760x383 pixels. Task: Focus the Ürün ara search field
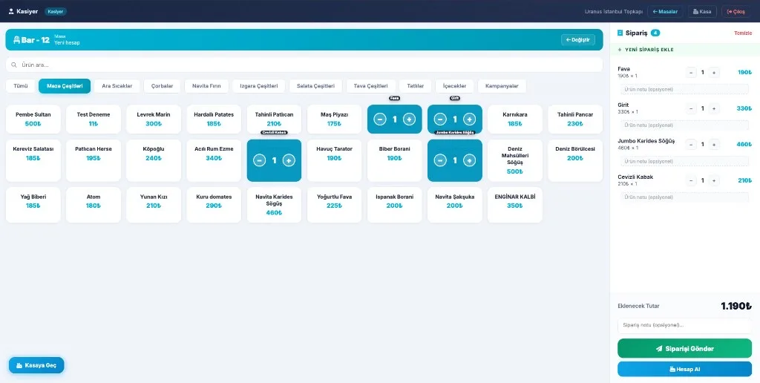[x=304, y=65]
